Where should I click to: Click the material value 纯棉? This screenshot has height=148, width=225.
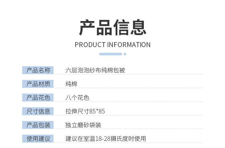[x=71, y=84]
